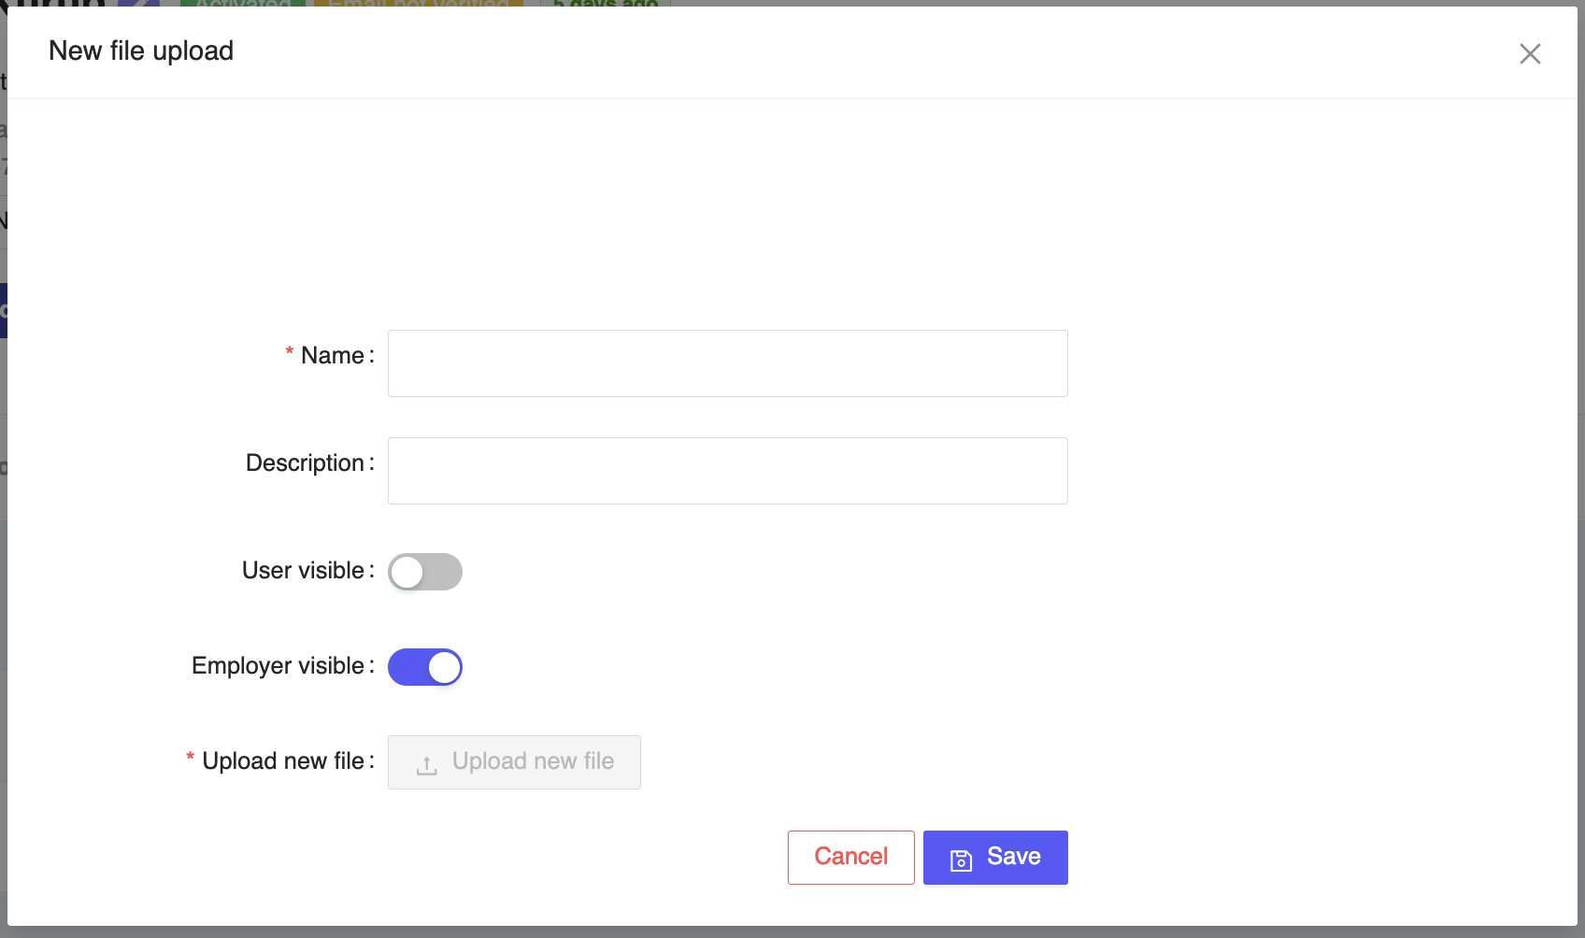Click the upload arrow icon

pos(427,765)
